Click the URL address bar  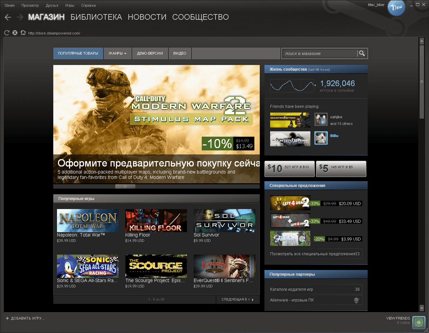[54, 33]
